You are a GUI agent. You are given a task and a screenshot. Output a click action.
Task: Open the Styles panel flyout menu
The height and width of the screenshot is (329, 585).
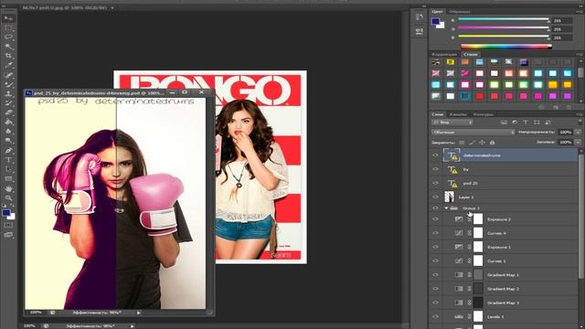[580, 55]
